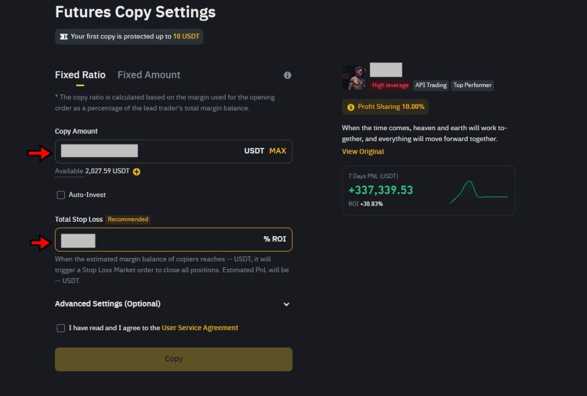Click the Profit Sharing coin icon
The height and width of the screenshot is (396, 587).
click(351, 107)
